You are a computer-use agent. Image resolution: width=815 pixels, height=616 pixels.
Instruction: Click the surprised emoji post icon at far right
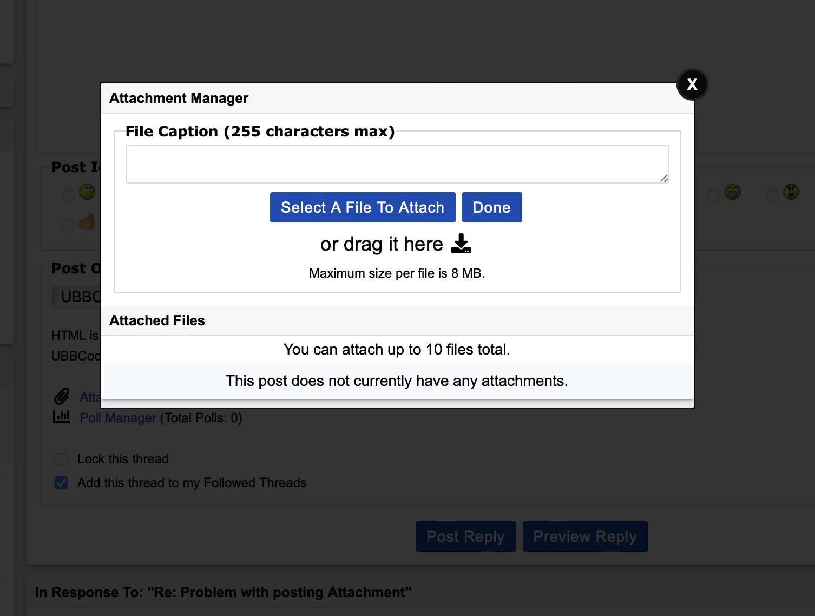(x=791, y=192)
